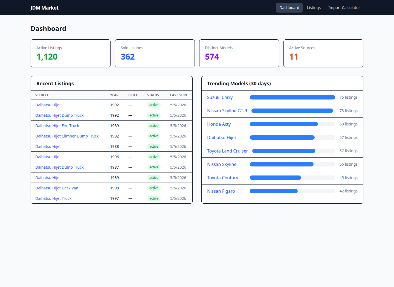
Task: Click the PRICE column header
Action: coord(133,95)
